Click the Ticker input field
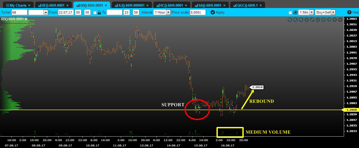The image size is (359, 148). [19, 12]
